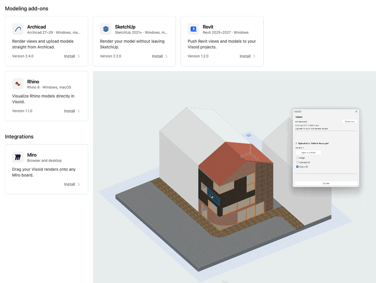
Task: Click 'Revit 2025–2027 · Windows' subtitle
Action: (x=225, y=32)
